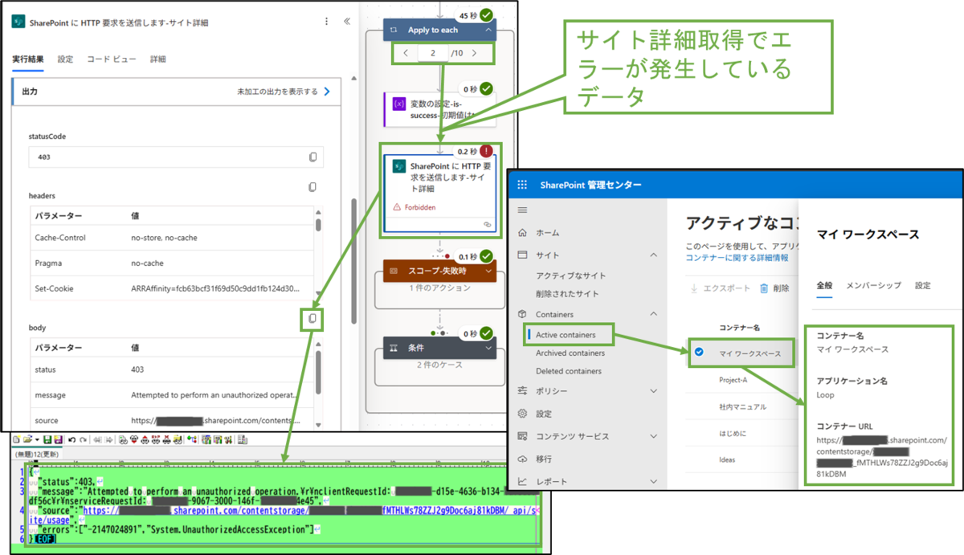Screen dimensions: 964x555
Task: Click the variable icon on 変数の設定 action
Action: click(398, 104)
